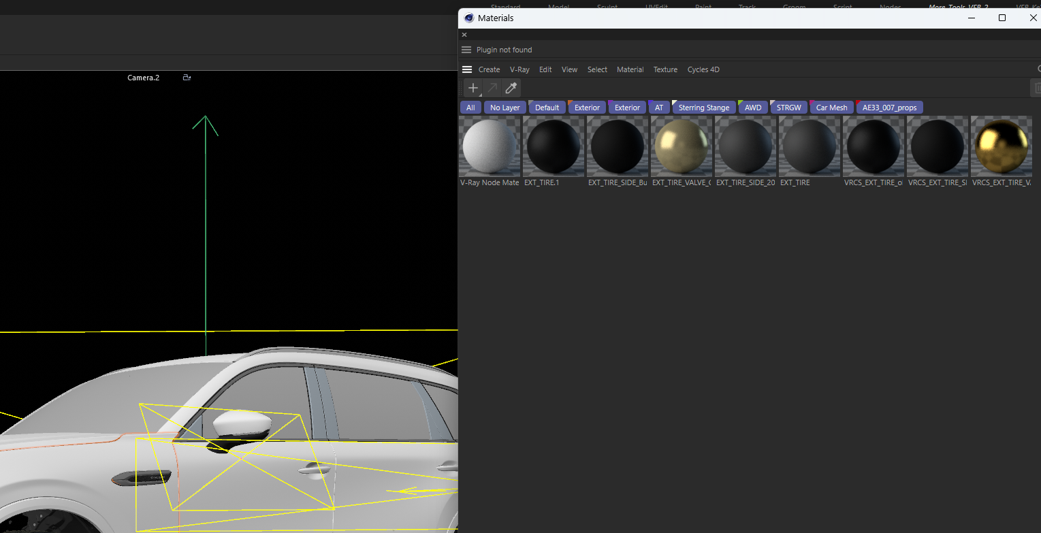The width and height of the screenshot is (1041, 533).
Task: Open the hamburger menu next to Plugin not found
Action: pos(466,50)
